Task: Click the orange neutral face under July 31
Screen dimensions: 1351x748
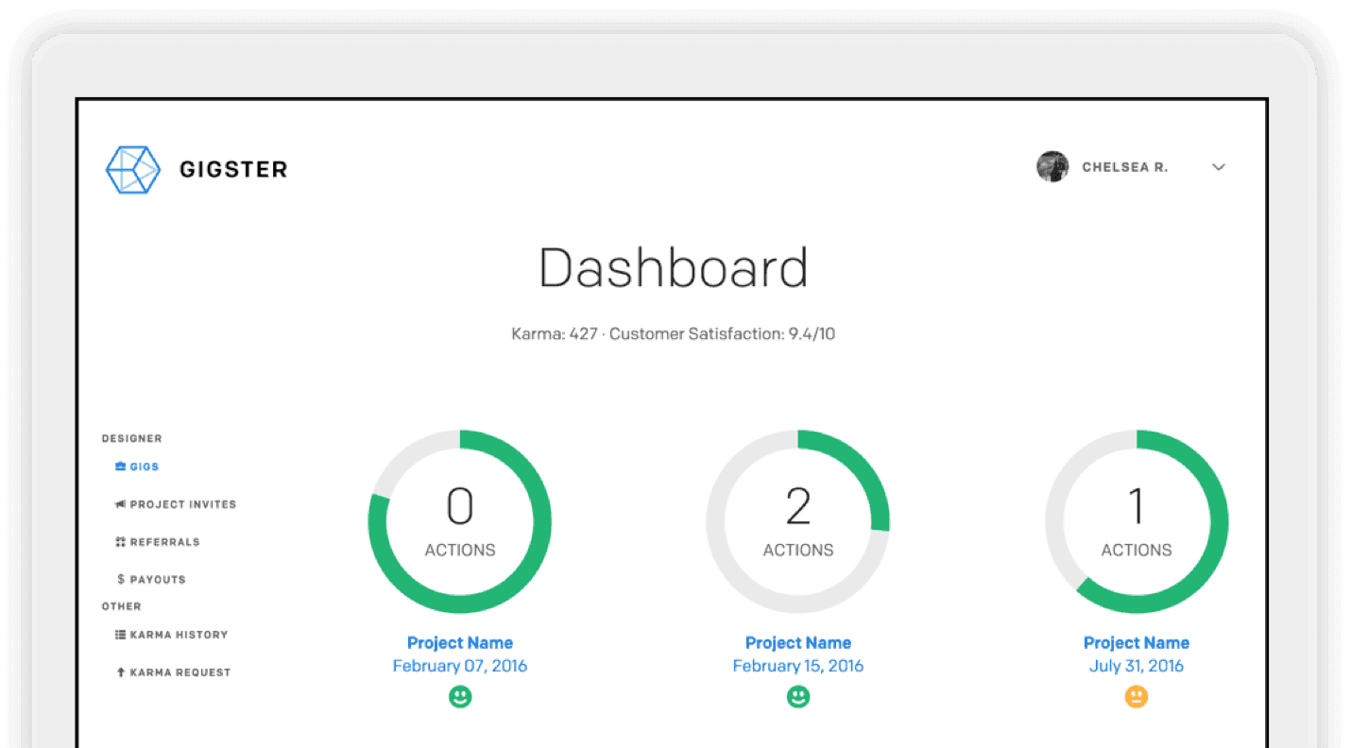Action: coord(1137,697)
